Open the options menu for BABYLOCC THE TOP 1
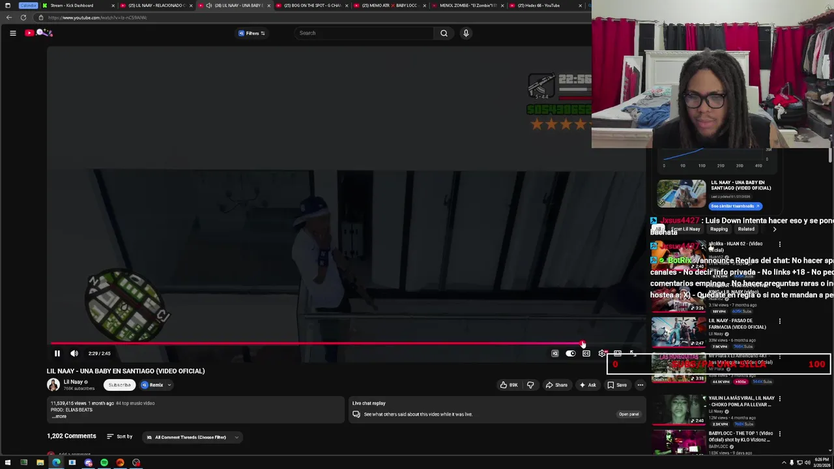The width and height of the screenshot is (834, 469). (780, 434)
